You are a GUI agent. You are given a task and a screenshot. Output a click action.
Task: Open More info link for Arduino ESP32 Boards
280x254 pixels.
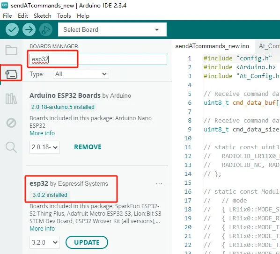[x=42, y=133]
